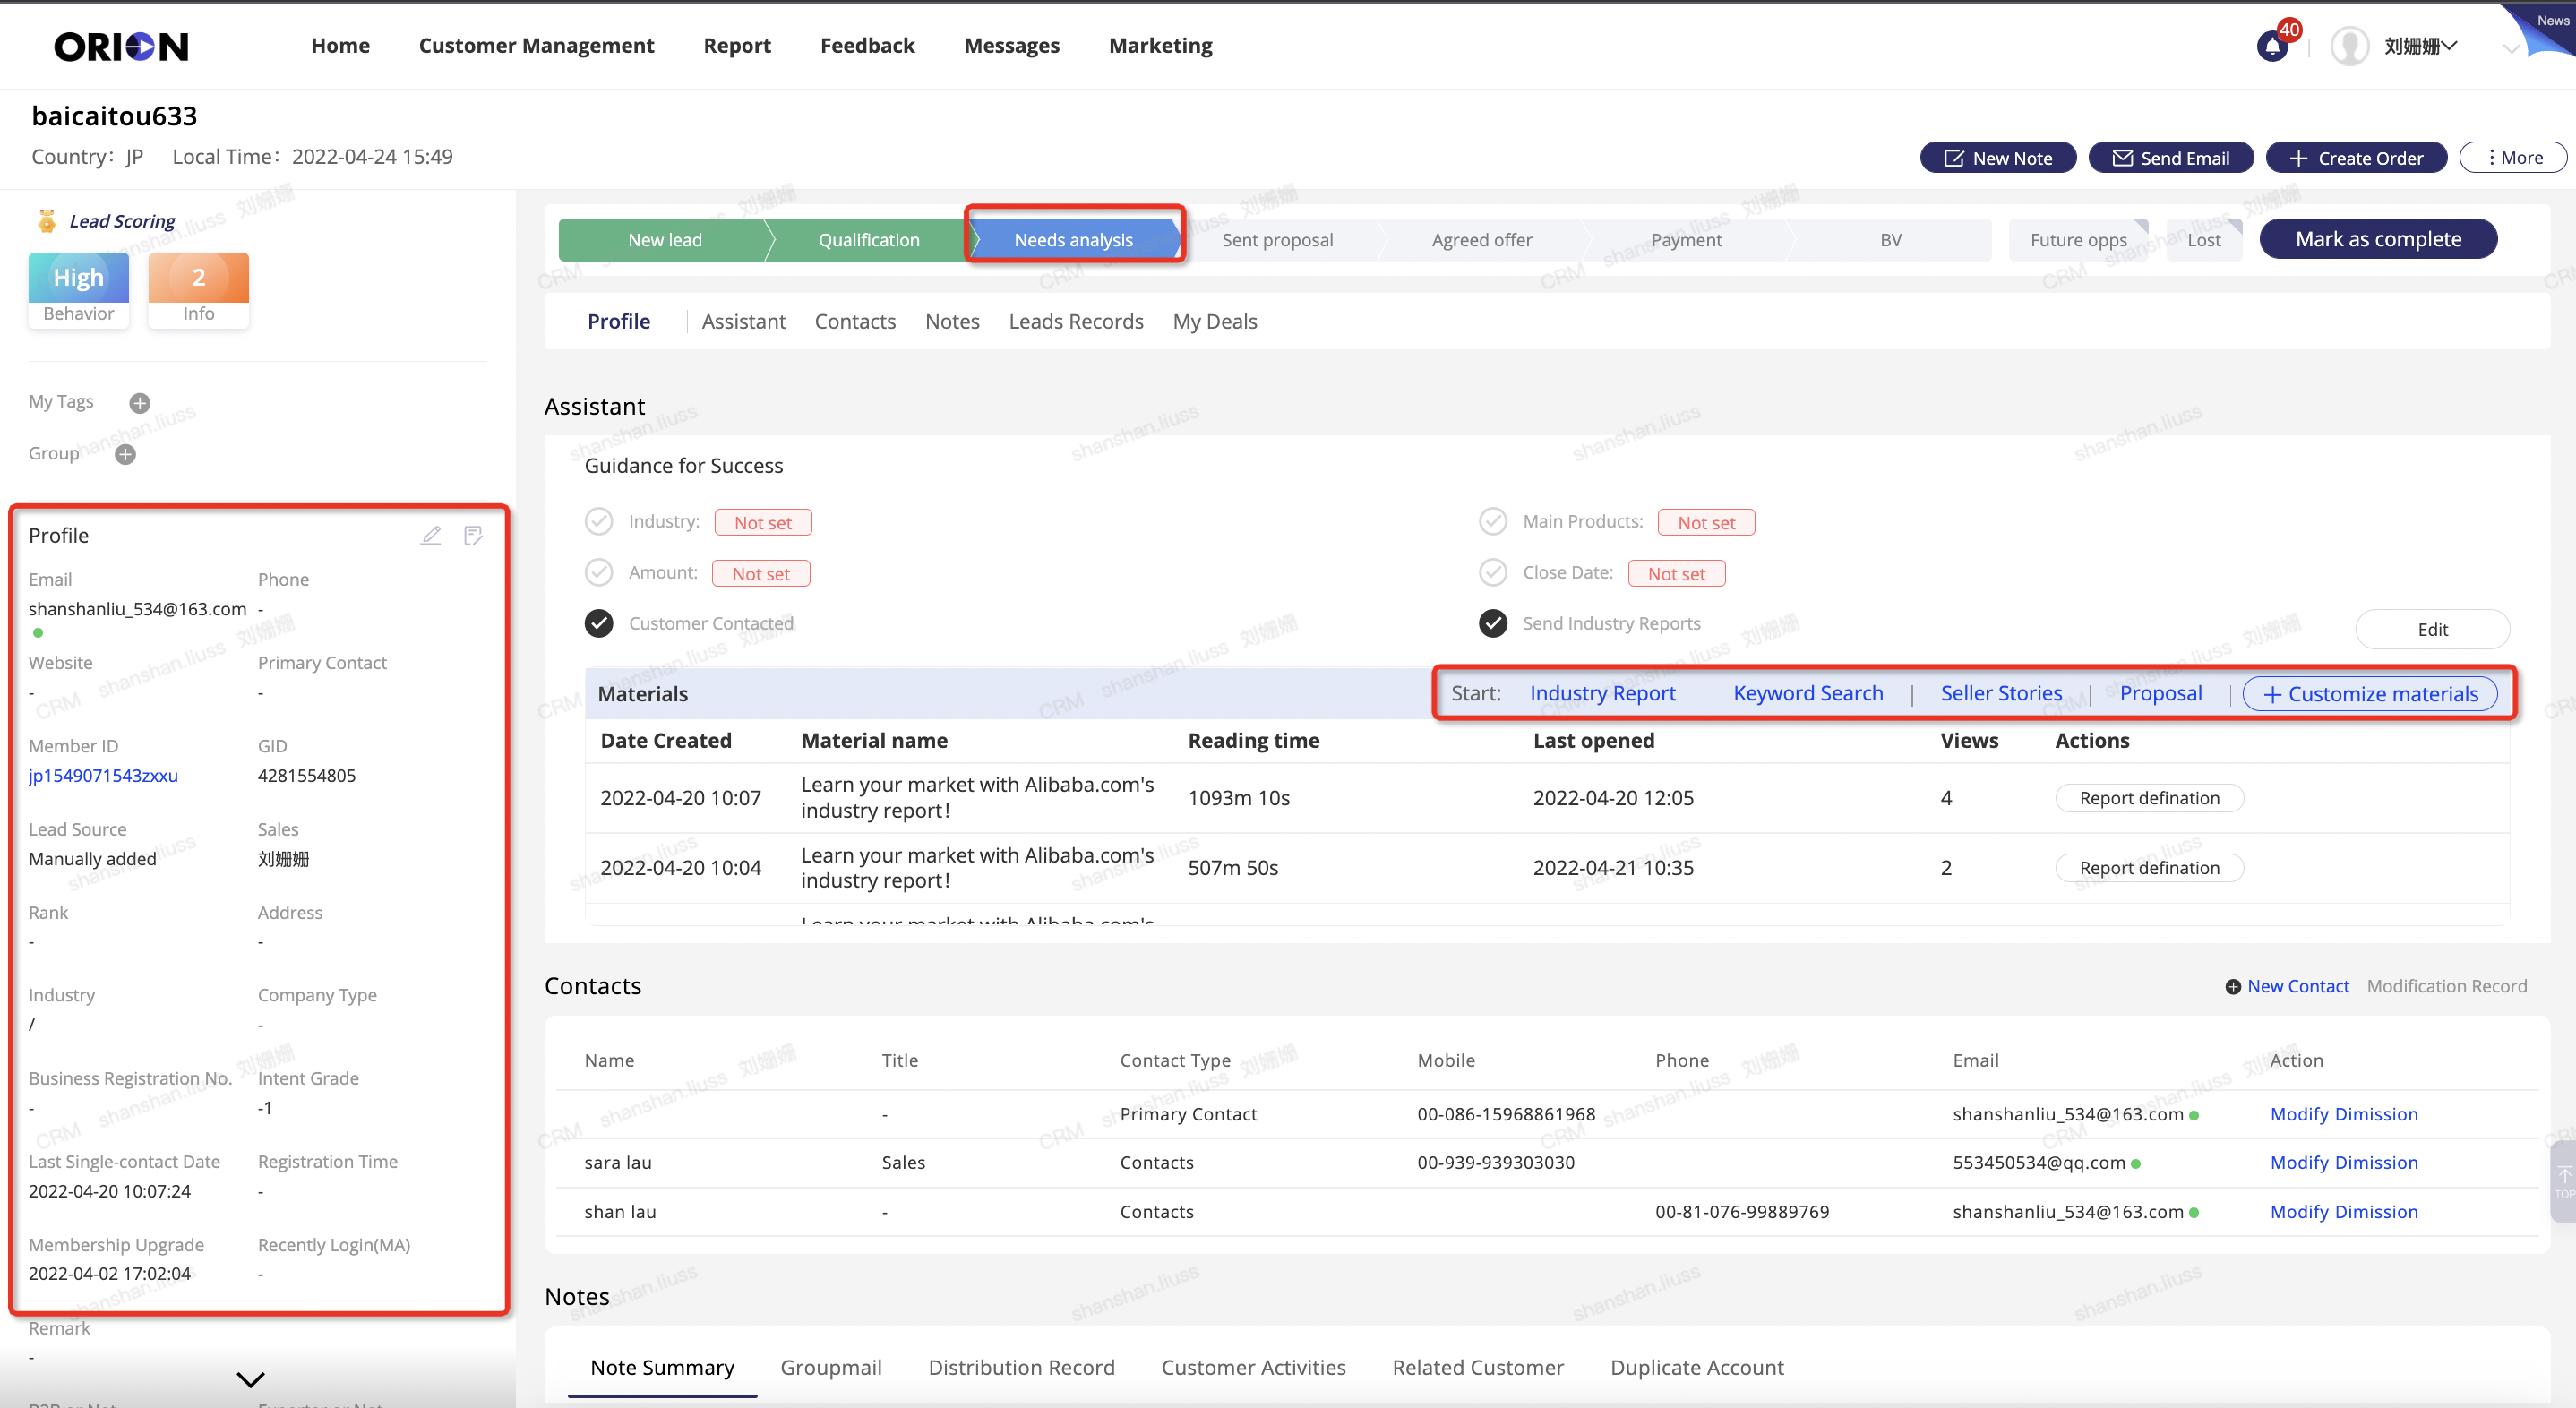Edit profile with pencil icon

(431, 536)
